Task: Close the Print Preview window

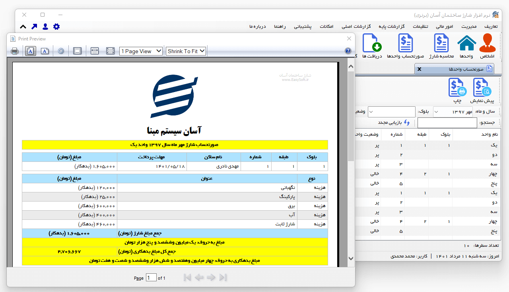Action: point(349,38)
